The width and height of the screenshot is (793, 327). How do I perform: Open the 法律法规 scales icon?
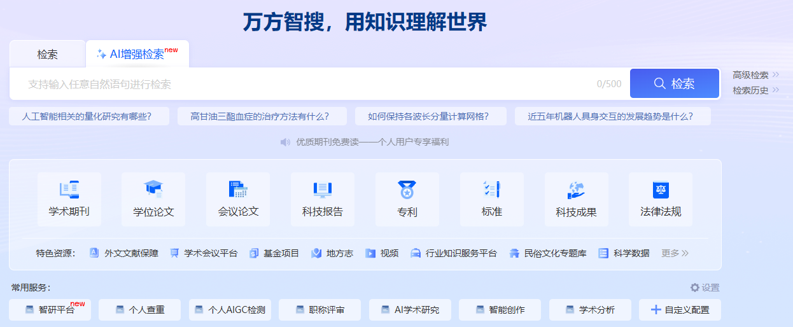point(661,190)
